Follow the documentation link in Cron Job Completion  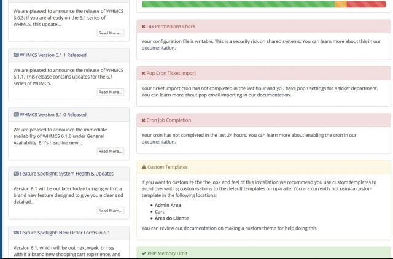158,142
